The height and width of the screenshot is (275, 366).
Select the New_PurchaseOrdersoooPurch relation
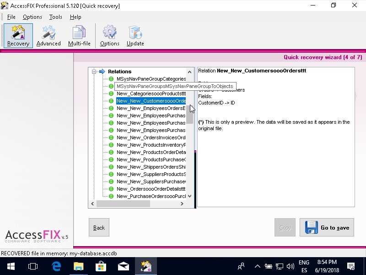151,196
